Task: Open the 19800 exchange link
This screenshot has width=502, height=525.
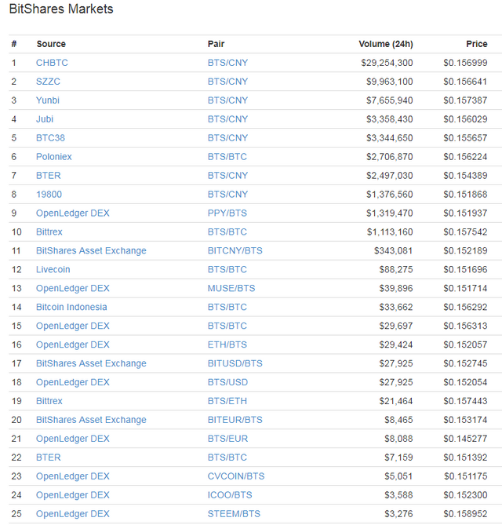Action: click(x=49, y=194)
